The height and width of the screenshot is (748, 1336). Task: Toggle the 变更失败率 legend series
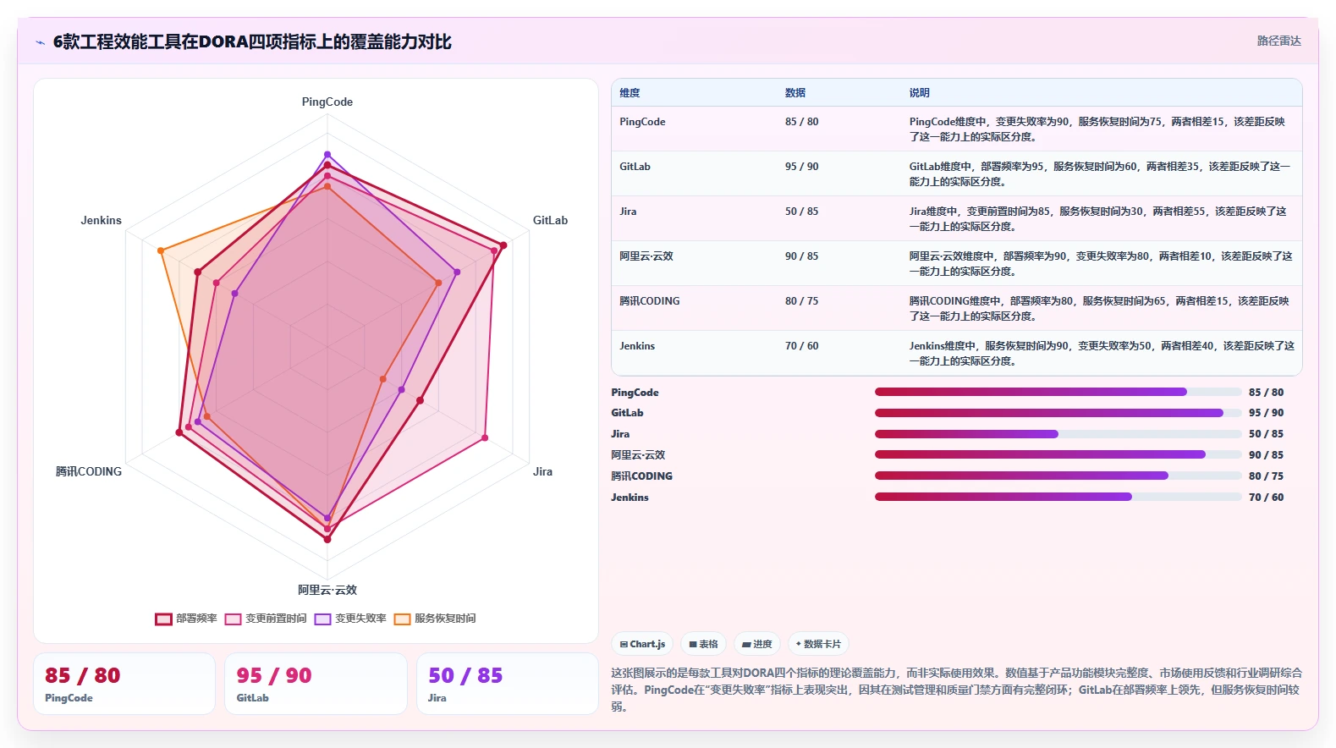(350, 619)
